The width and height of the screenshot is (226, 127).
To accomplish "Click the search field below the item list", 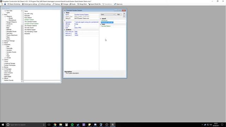I will tap(42, 81).
